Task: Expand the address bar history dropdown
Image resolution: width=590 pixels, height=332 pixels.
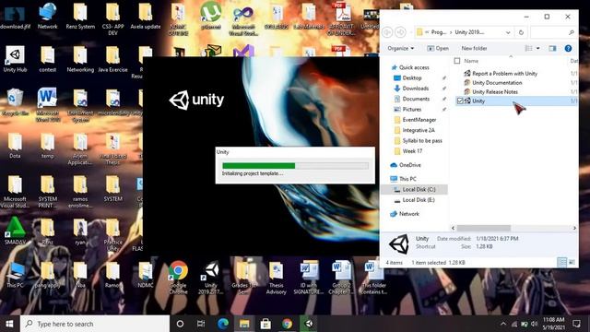Action: point(508,32)
